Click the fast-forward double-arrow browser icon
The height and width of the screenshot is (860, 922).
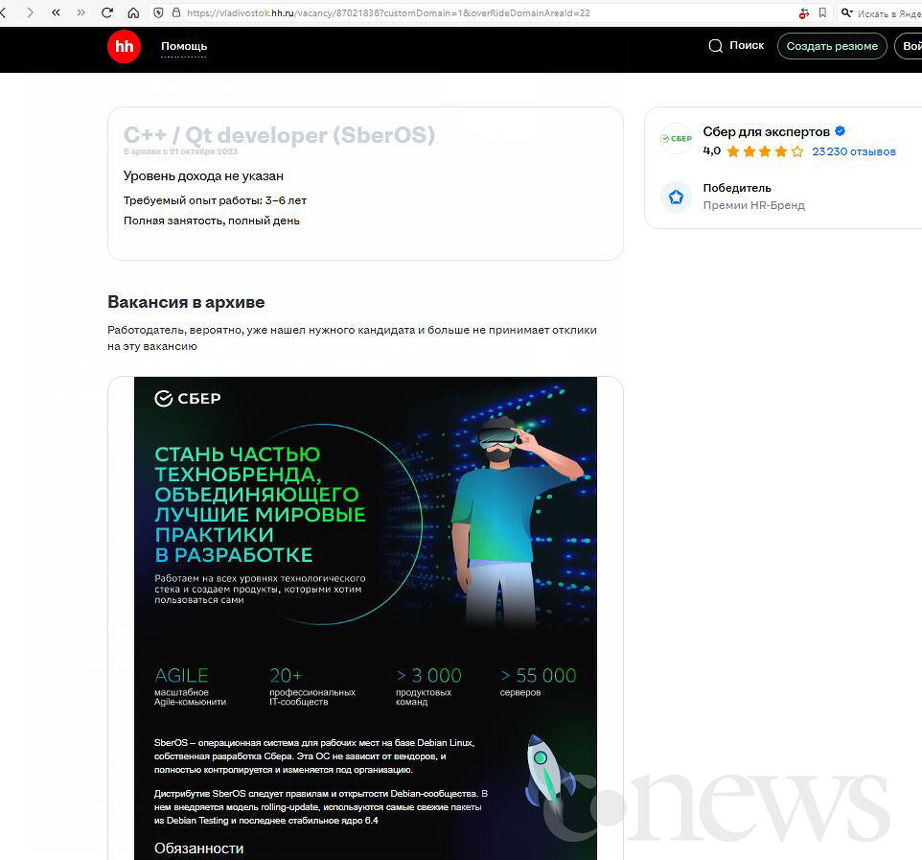coord(81,12)
